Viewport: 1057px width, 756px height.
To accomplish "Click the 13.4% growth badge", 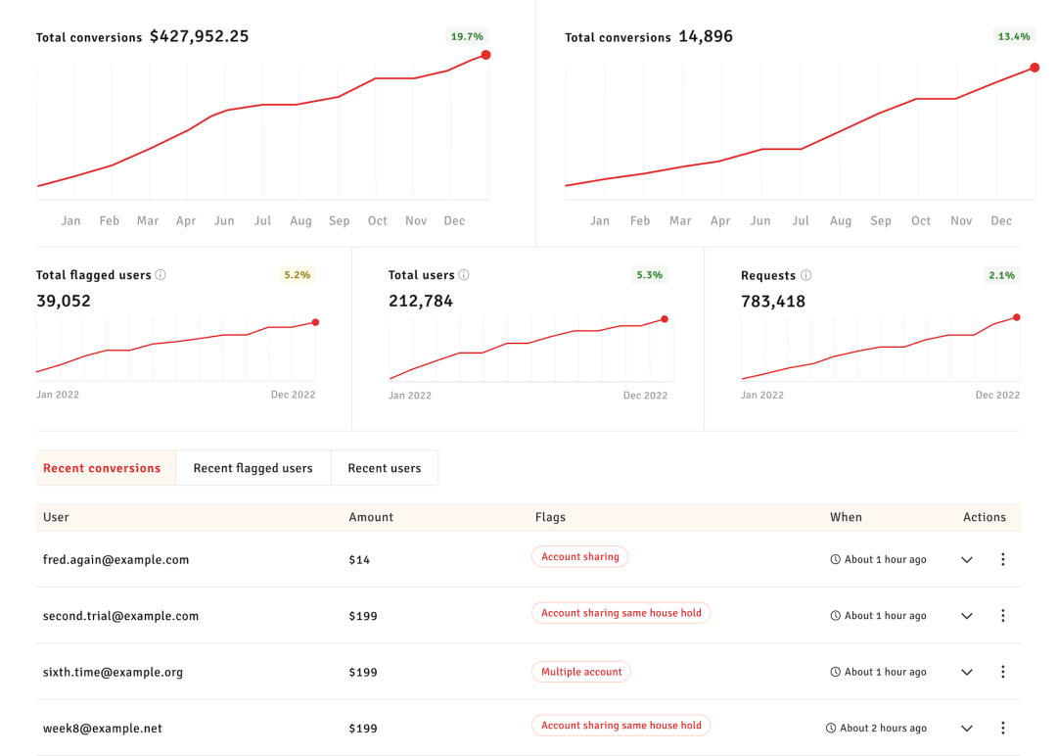I will (x=1014, y=36).
